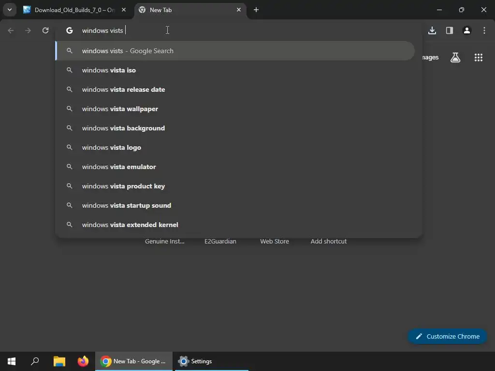
Task: Select 'windows vista extended kernel' suggestion
Action: 235,225
